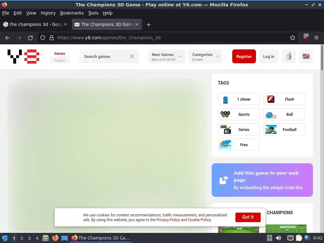The width and height of the screenshot is (324, 243).
Task: Open the File menu
Action: pyautogui.click(x=6, y=13)
